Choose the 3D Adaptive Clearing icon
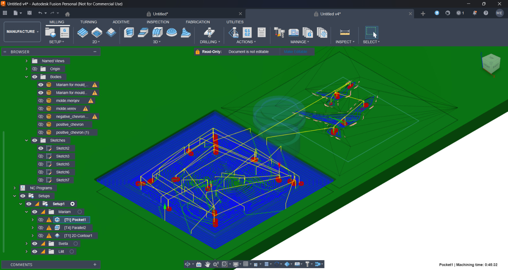Image resolution: width=508 pixels, height=270 pixels. pos(129,32)
